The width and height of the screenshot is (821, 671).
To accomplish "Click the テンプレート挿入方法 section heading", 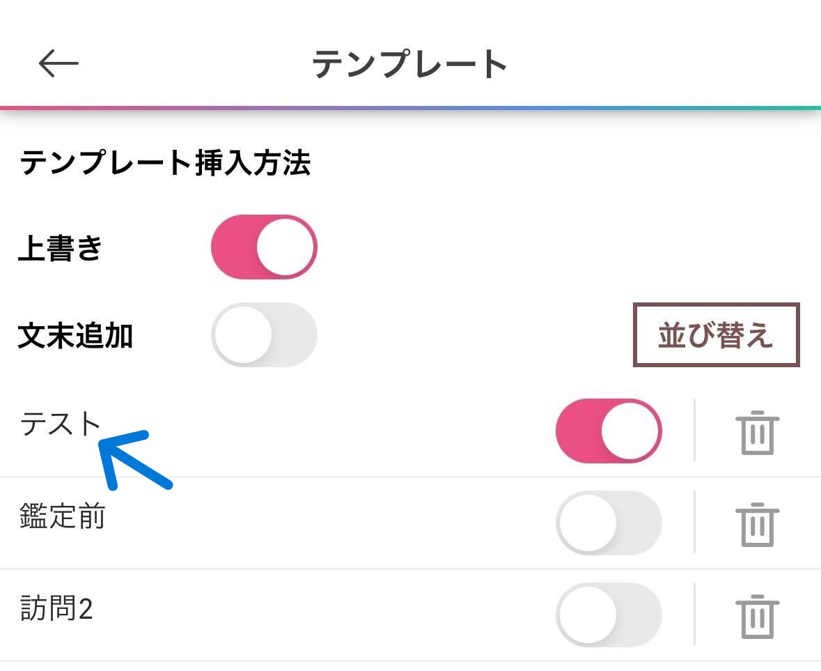I will [165, 162].
